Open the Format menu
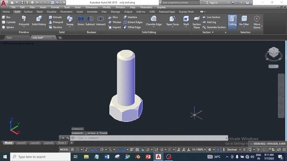The image size is (287, 161). [55, 7]
